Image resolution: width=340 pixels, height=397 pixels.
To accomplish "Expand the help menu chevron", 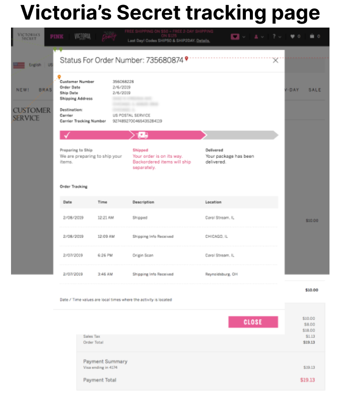I will [280, 37].
